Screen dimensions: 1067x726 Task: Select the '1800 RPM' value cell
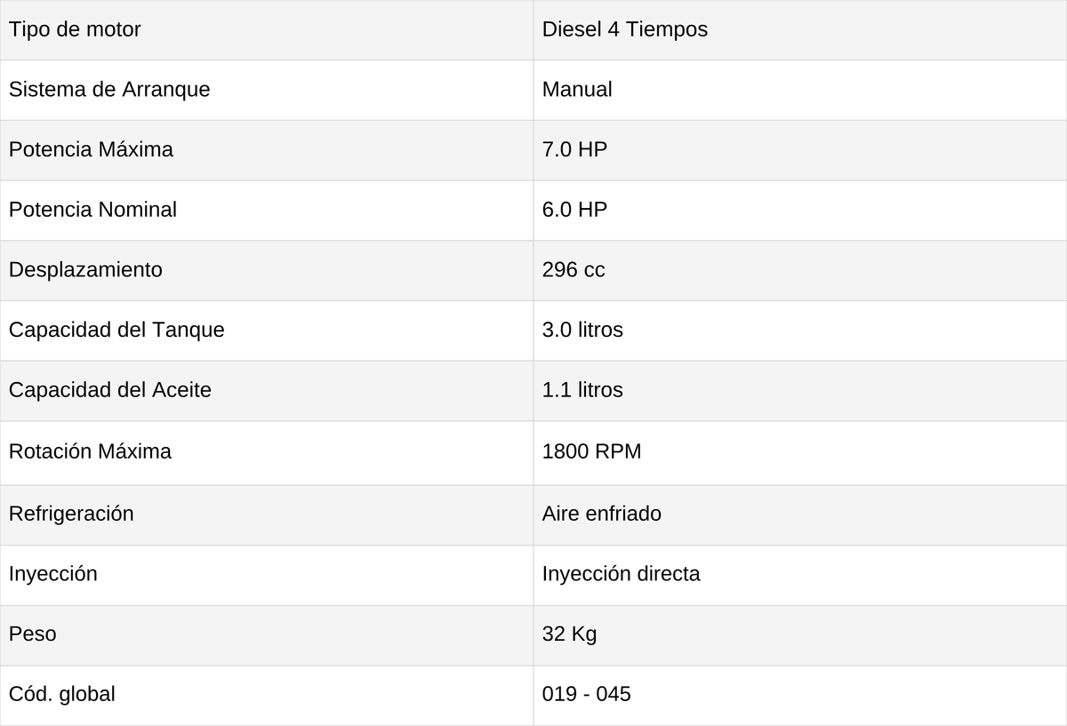[x=800, y=453]
